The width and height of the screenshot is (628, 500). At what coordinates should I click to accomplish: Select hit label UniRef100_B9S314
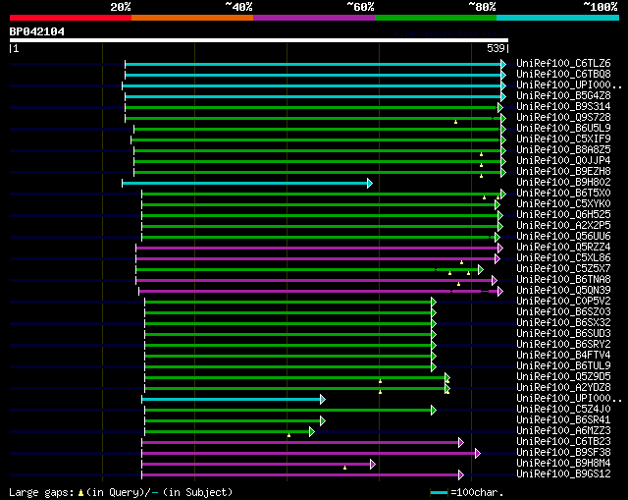563,107
